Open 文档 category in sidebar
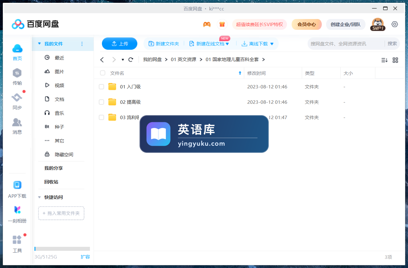Screen dimensions: 408x268 coord(59,99)
